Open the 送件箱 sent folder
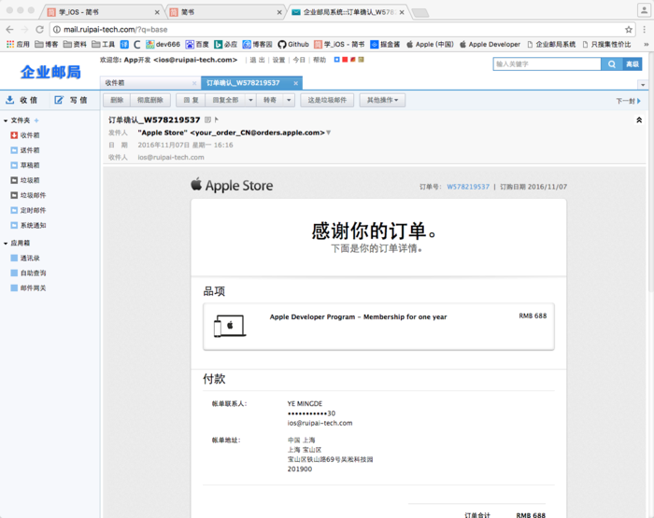This screenshot has width=654, height=518. [25, 150]
